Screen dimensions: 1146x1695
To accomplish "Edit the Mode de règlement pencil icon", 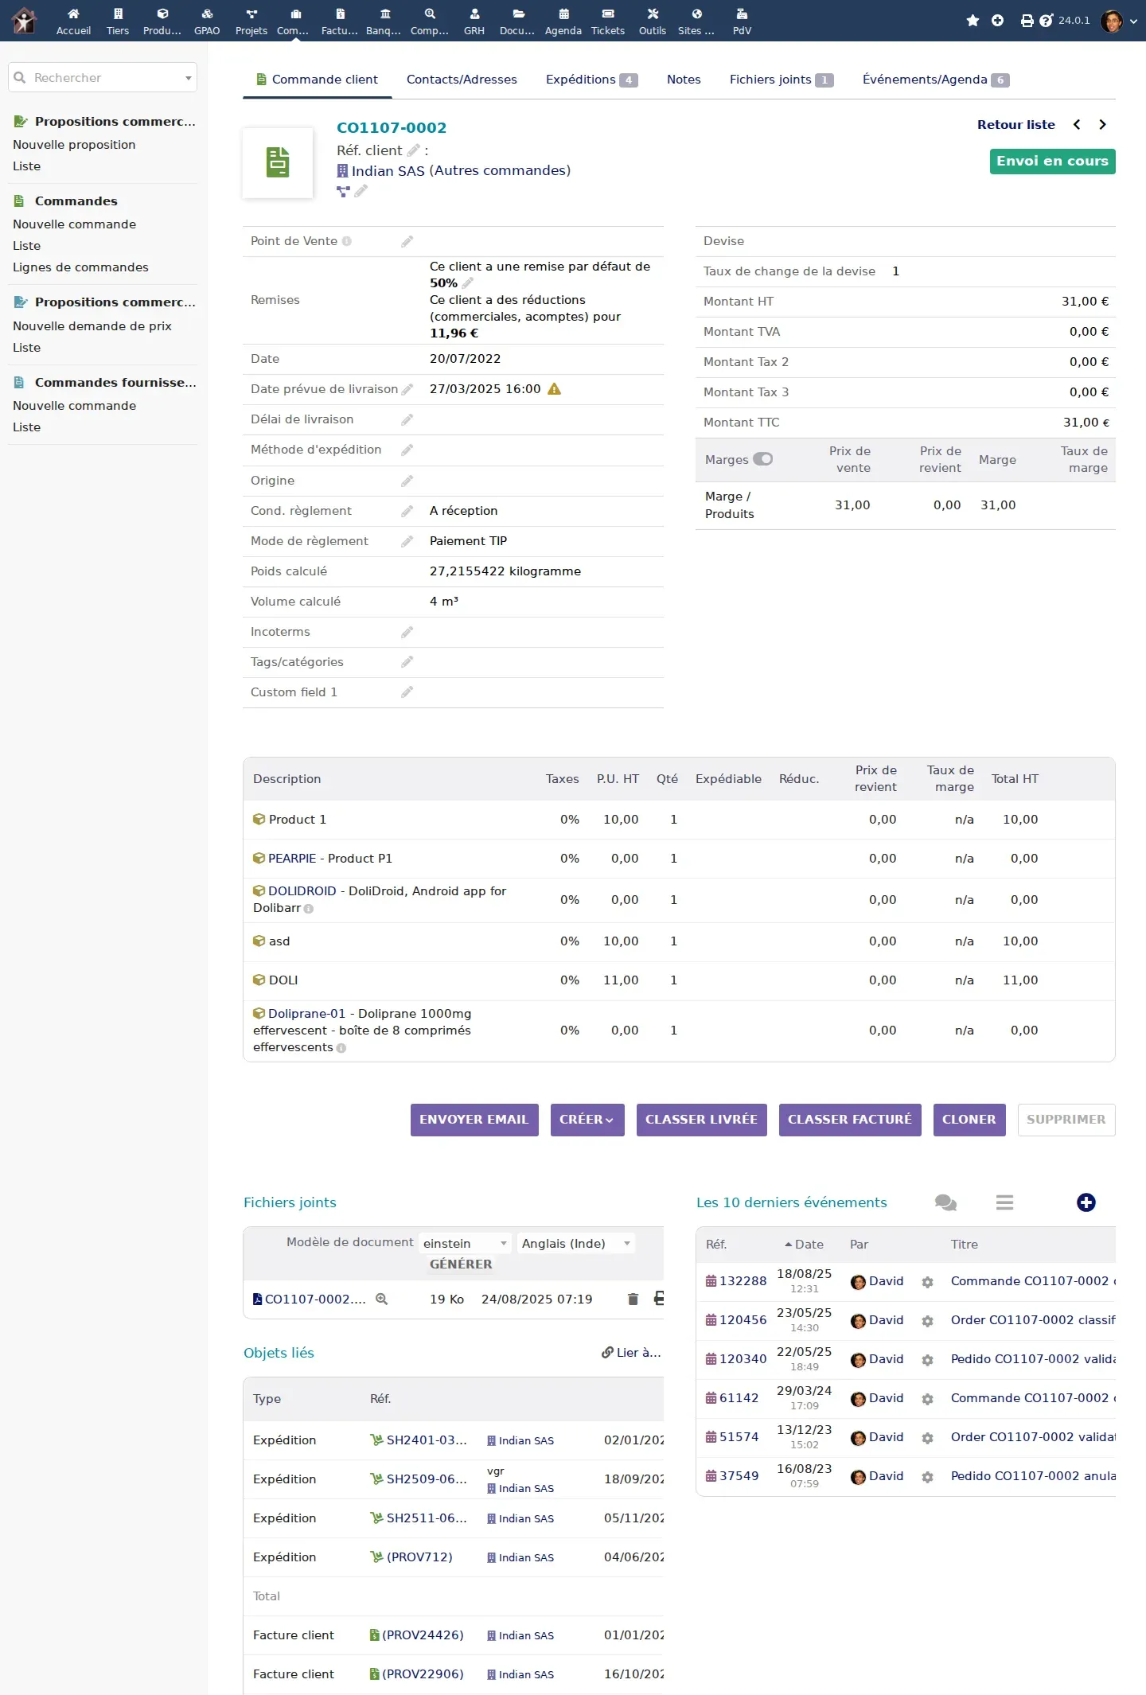I will point(407,541).
